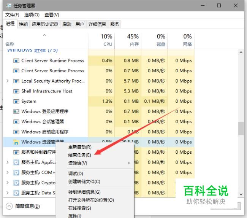Click Windows 启动应用程序 process icon
Viewport: 247px width, 218px height.
[16, 132]
